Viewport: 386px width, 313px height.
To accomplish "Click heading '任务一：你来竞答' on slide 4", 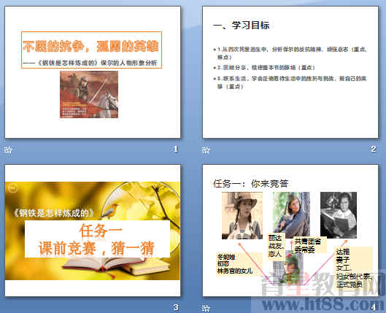I will pos(250,183).
